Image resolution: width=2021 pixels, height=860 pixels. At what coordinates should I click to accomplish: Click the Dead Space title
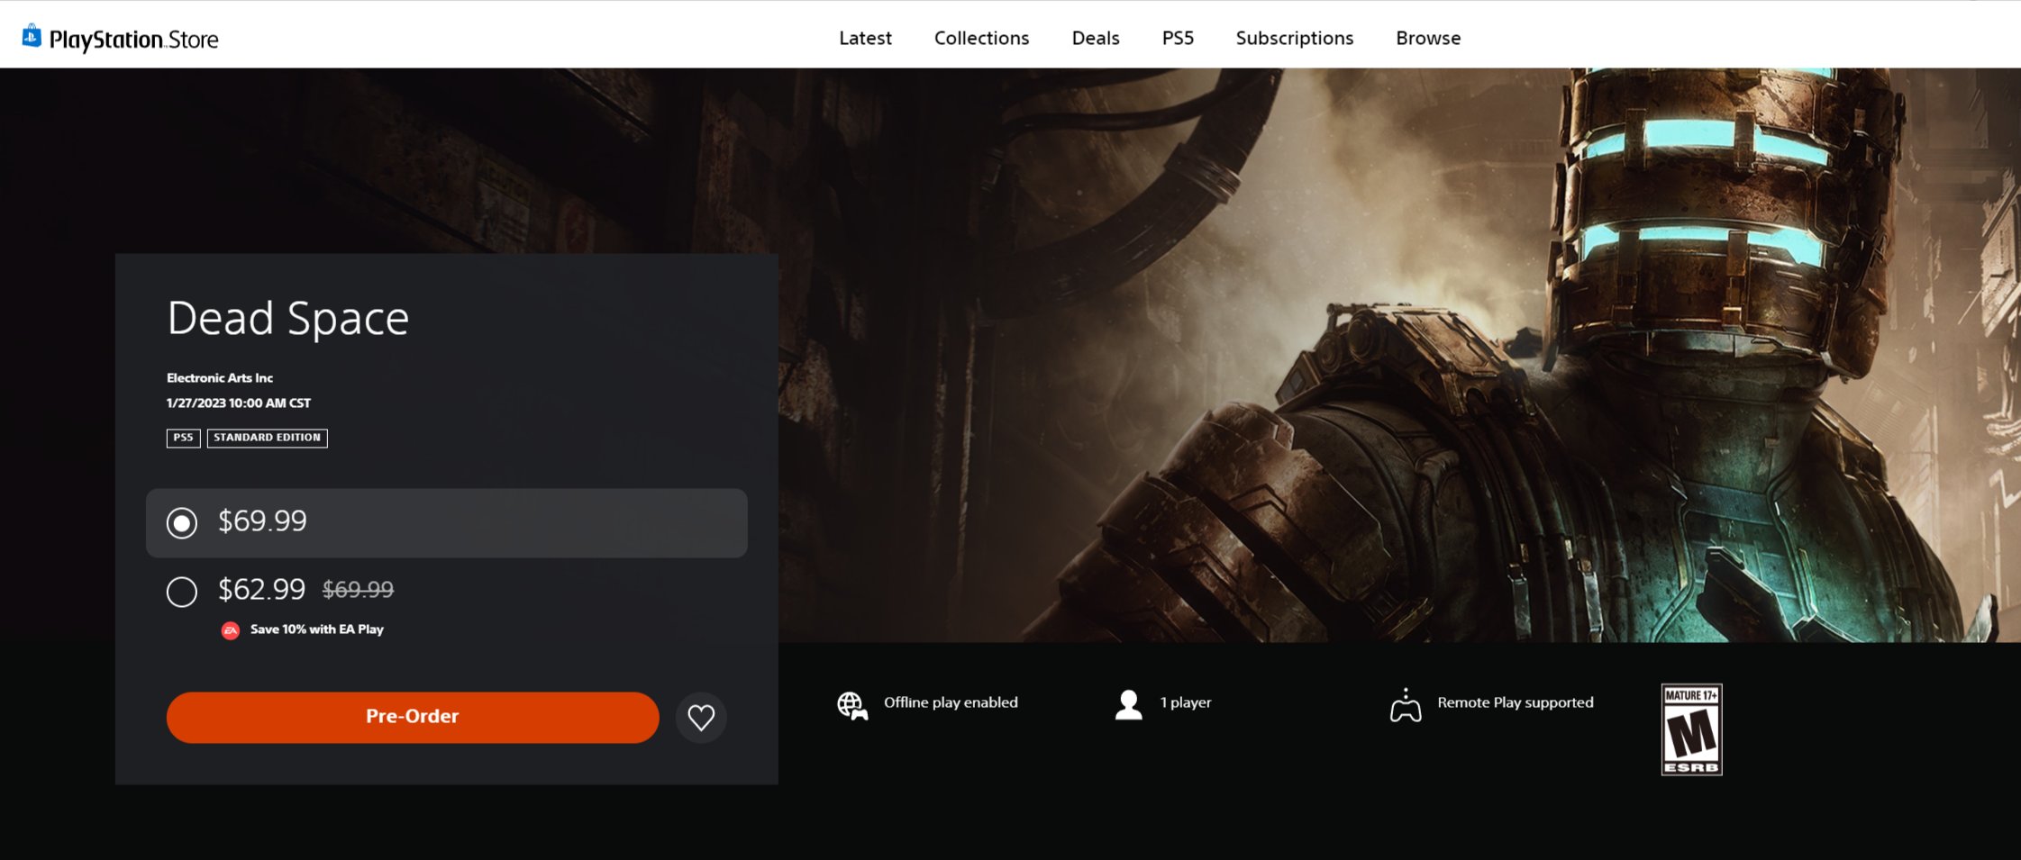click(x=288, y=318)
